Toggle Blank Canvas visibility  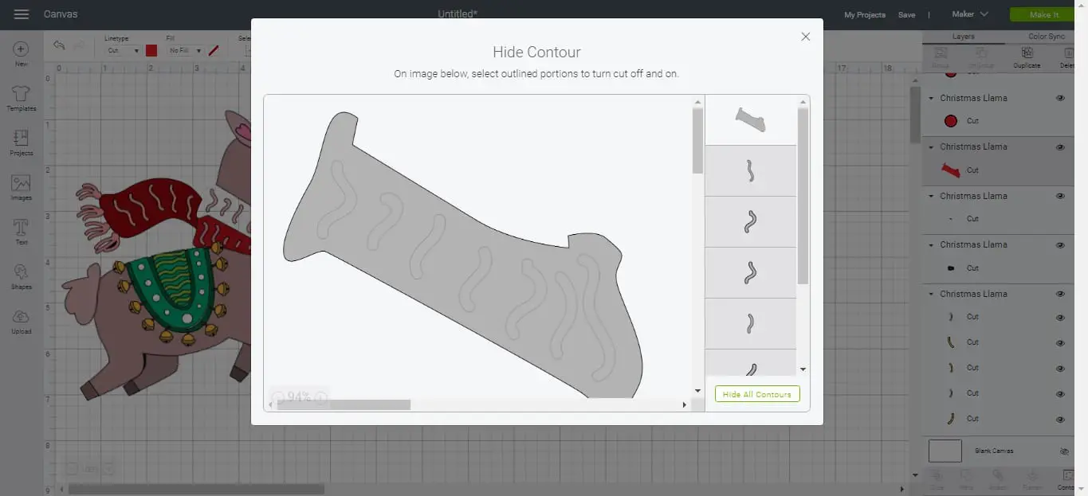tap(1063, 451)
